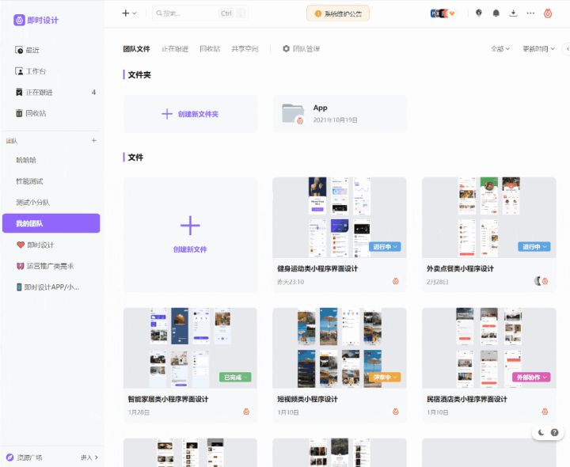Click collaborator avatars on 外卖点餐类 file
Screen dimensions: 570x467
click(541, 281)
